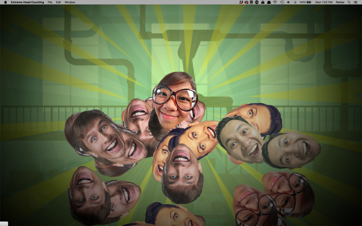Open the Creative Cloud status icon
Image resolution: width=362 pixels, height=226 pixels.
tap(247, 2)
